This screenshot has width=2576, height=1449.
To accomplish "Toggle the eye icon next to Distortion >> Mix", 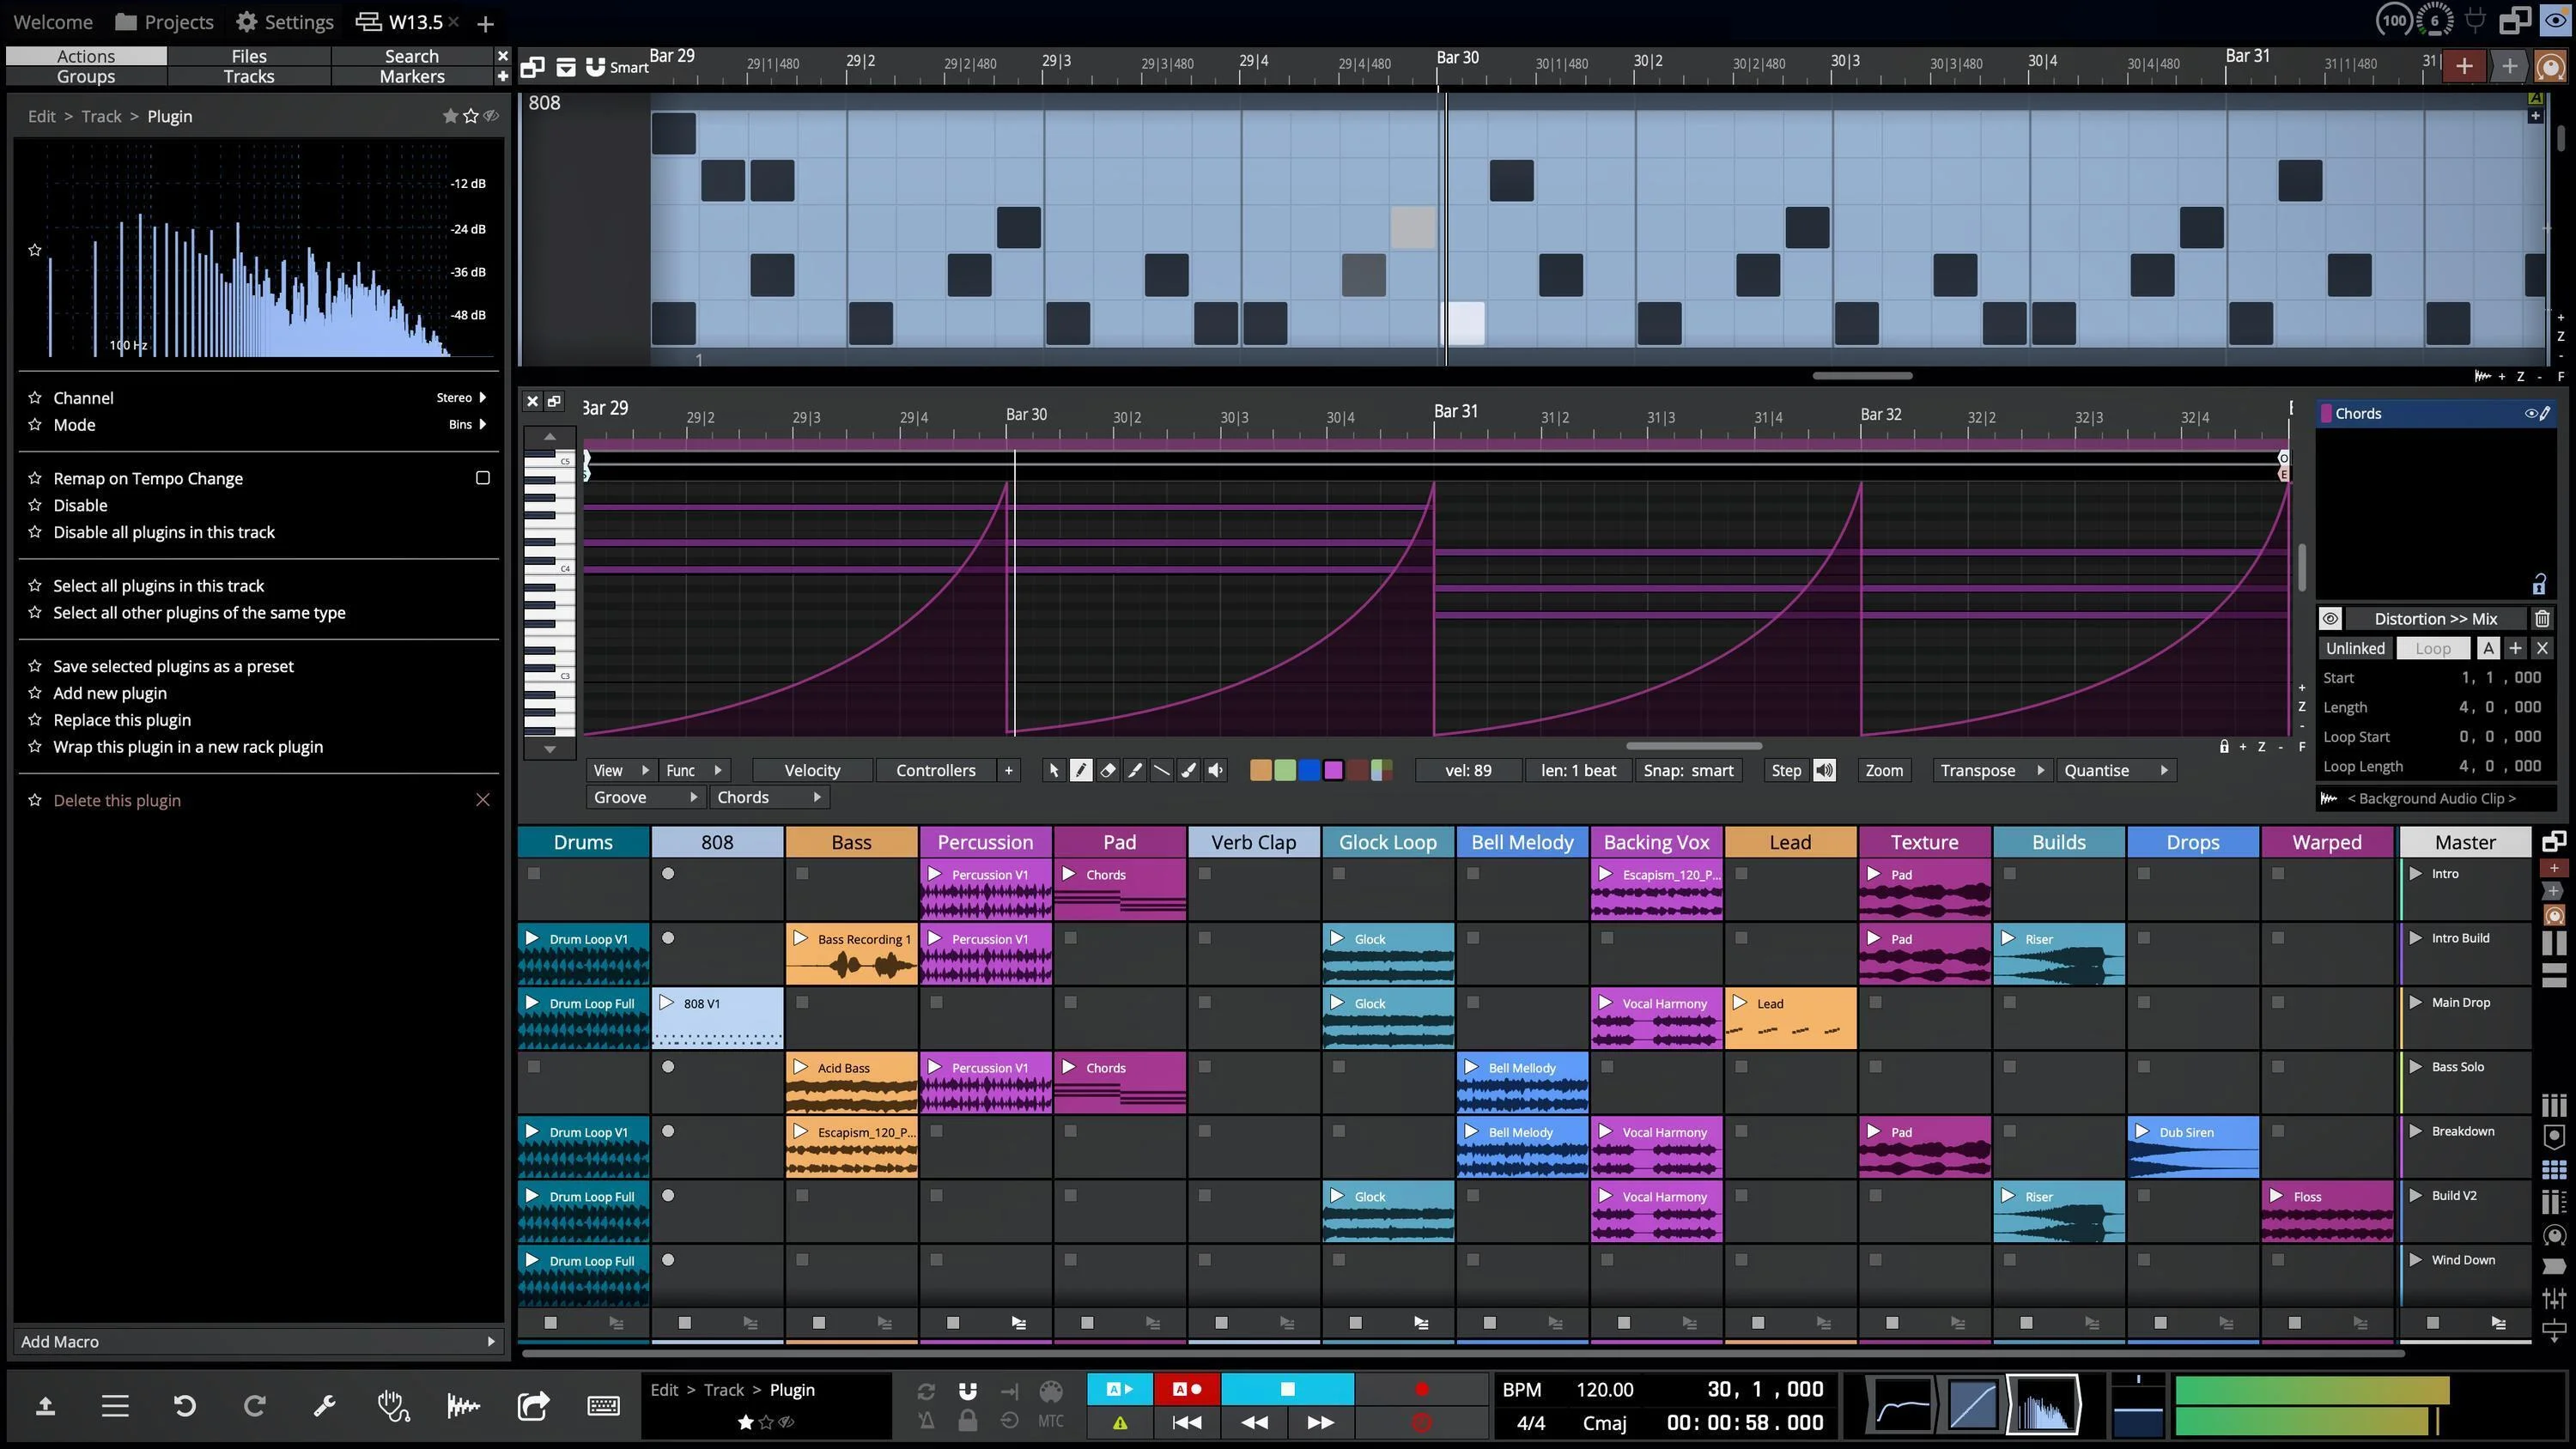I will [x=2330, y=619].
